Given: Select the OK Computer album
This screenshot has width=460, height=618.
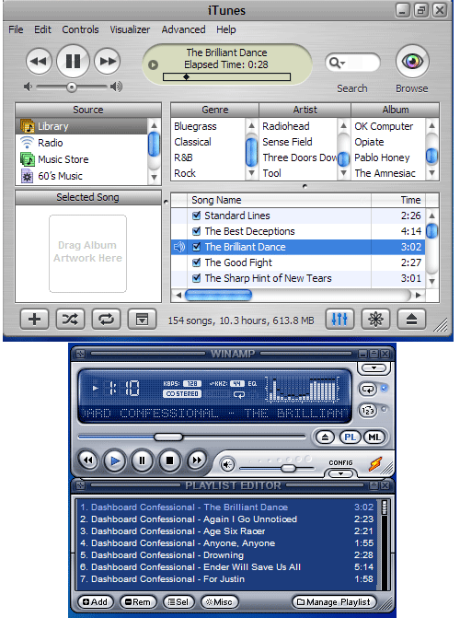Looking at the screenshot, I should pos(384,126).
